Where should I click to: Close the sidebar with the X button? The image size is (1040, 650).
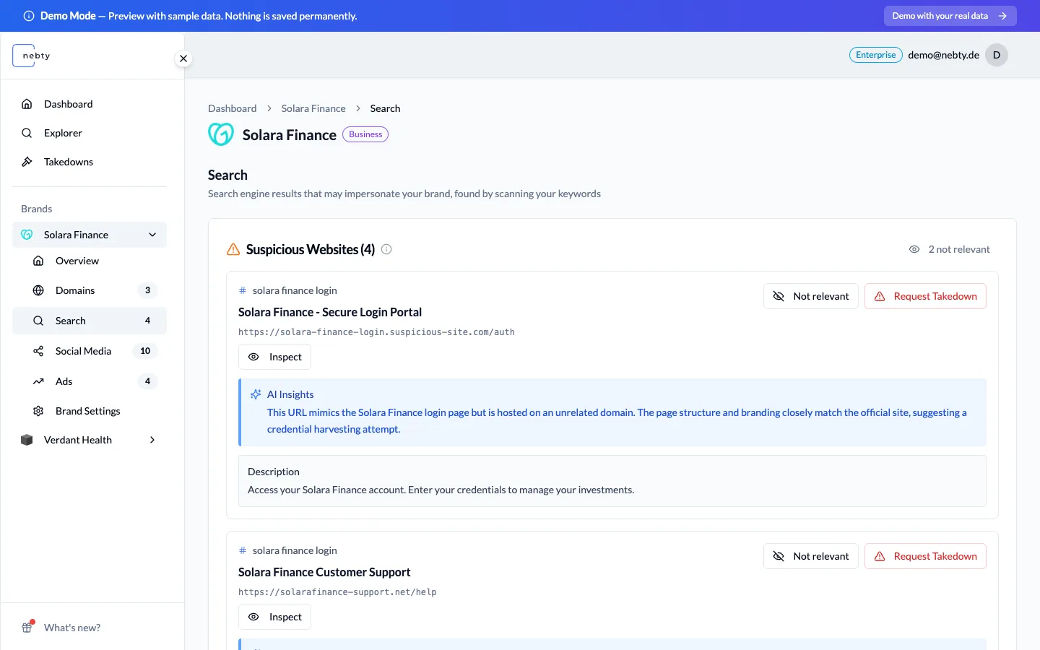183,58
